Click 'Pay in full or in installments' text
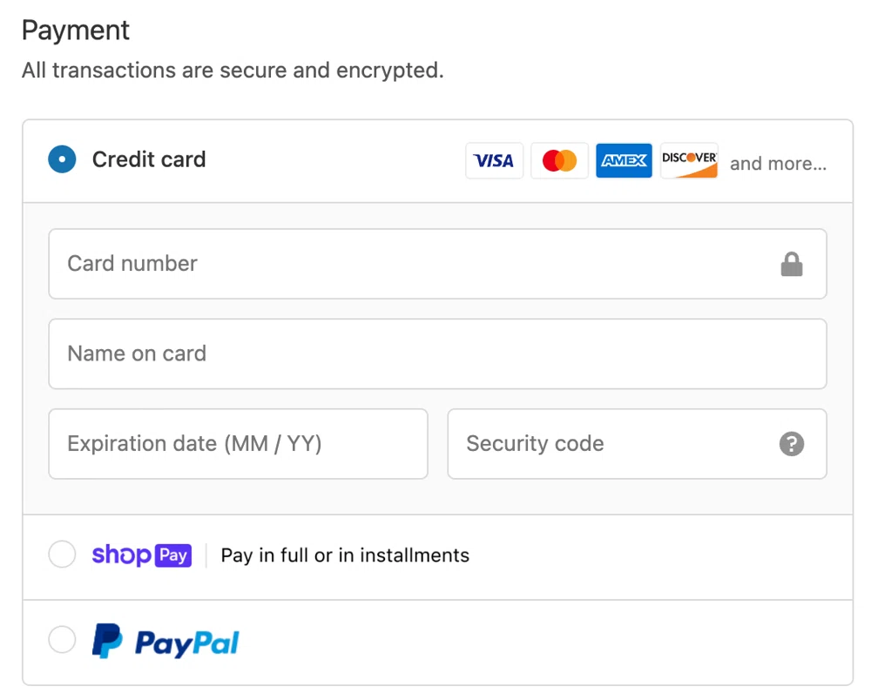The image size is (871, 700). coord(345,555)
